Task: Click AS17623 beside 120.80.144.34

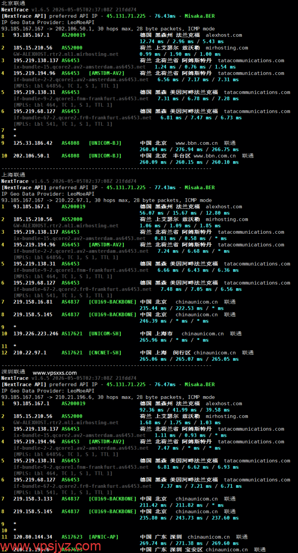Action: coord(72,537)
